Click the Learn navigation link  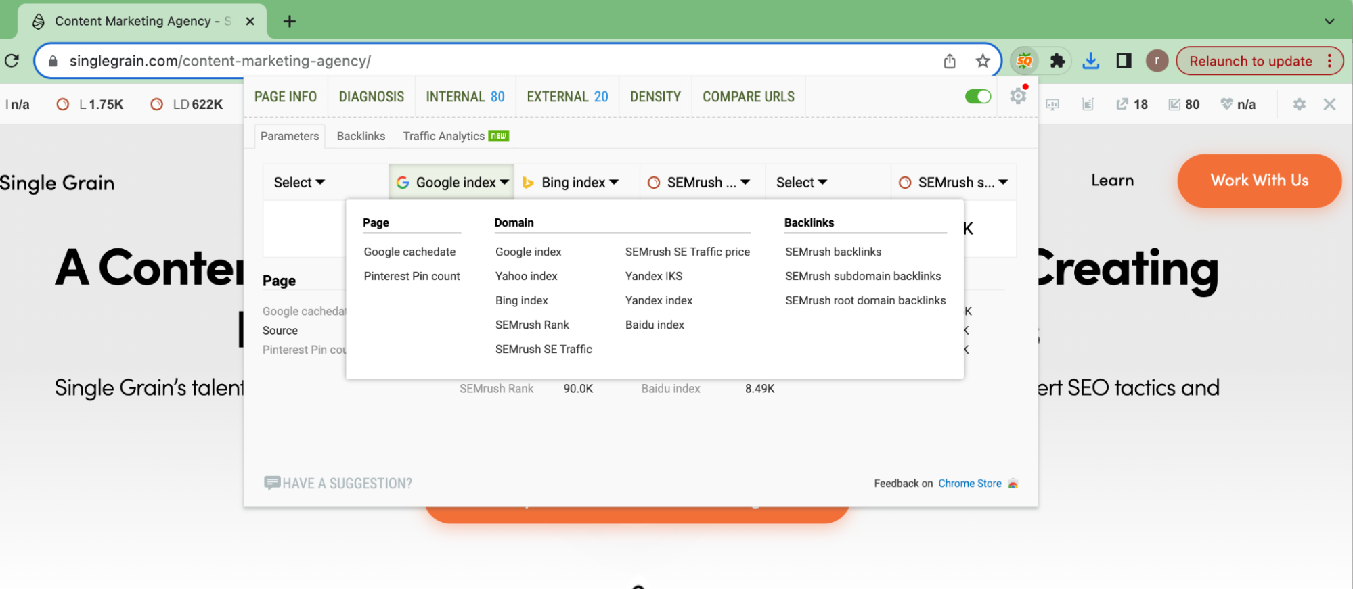(x=1112, y=181)
